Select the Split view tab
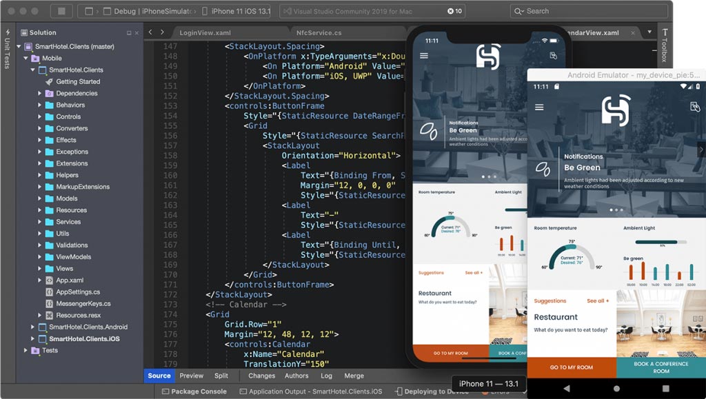This screenshot has height=399, width=706. point(221,376)
